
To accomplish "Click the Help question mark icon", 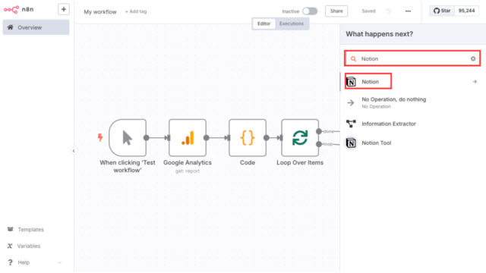I will coord(10,262).
